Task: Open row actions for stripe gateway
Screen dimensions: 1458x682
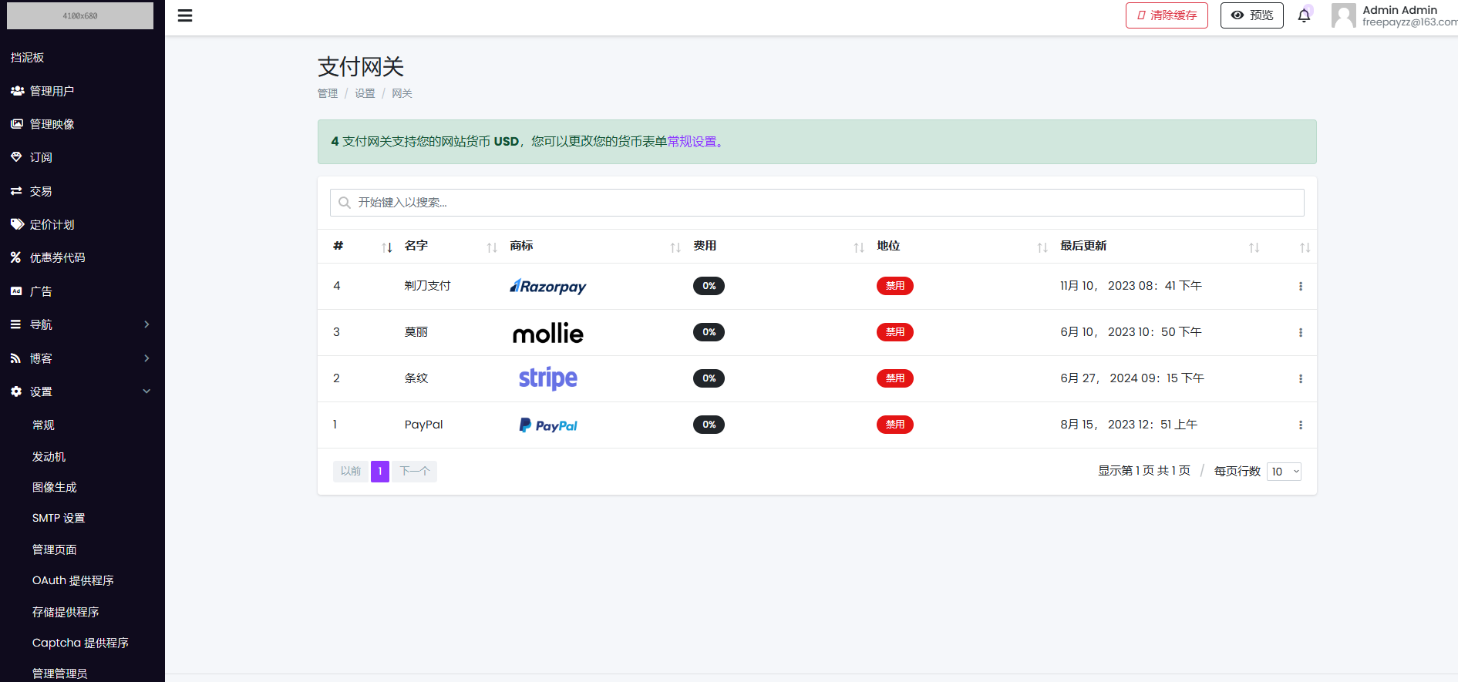Action: point(1301,378)
